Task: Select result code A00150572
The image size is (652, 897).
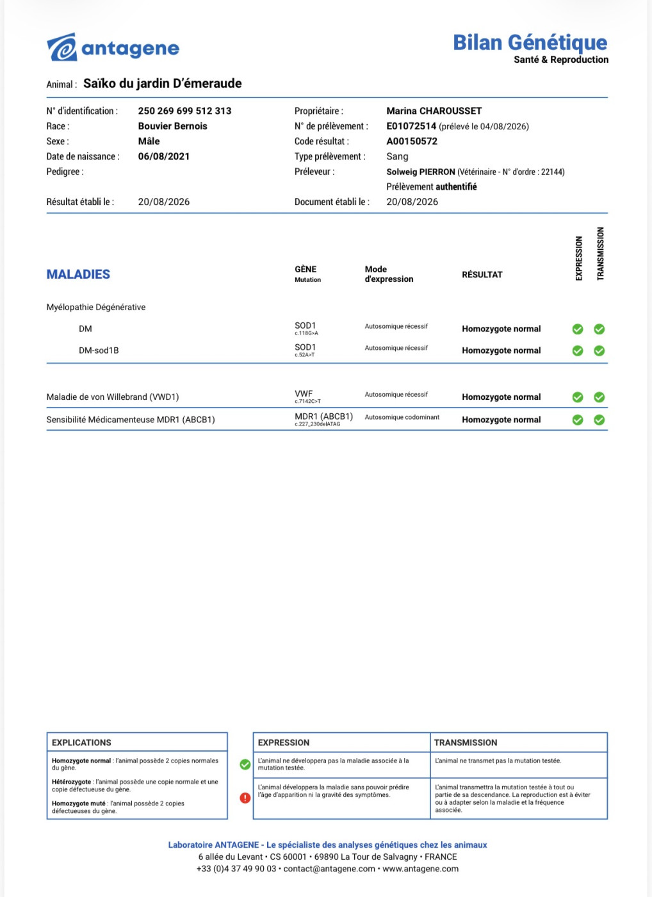Action: click(x=412, y=141)
